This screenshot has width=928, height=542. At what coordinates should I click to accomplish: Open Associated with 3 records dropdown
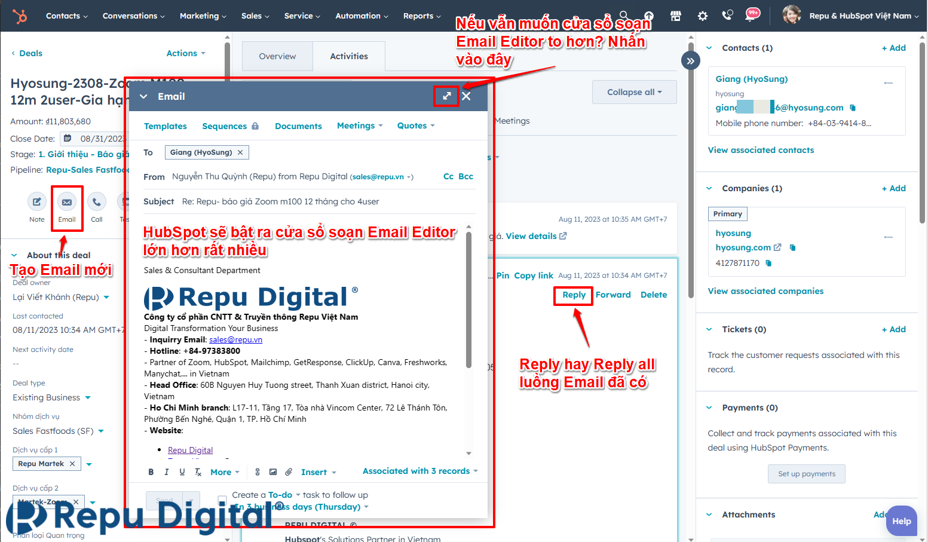[x=420, y=471]
